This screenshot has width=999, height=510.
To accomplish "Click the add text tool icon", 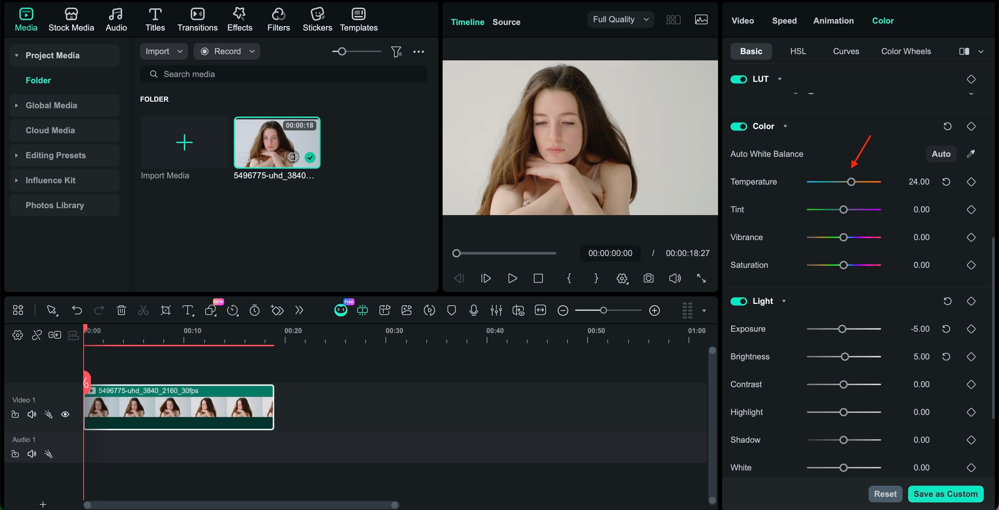I will (188, 310).
